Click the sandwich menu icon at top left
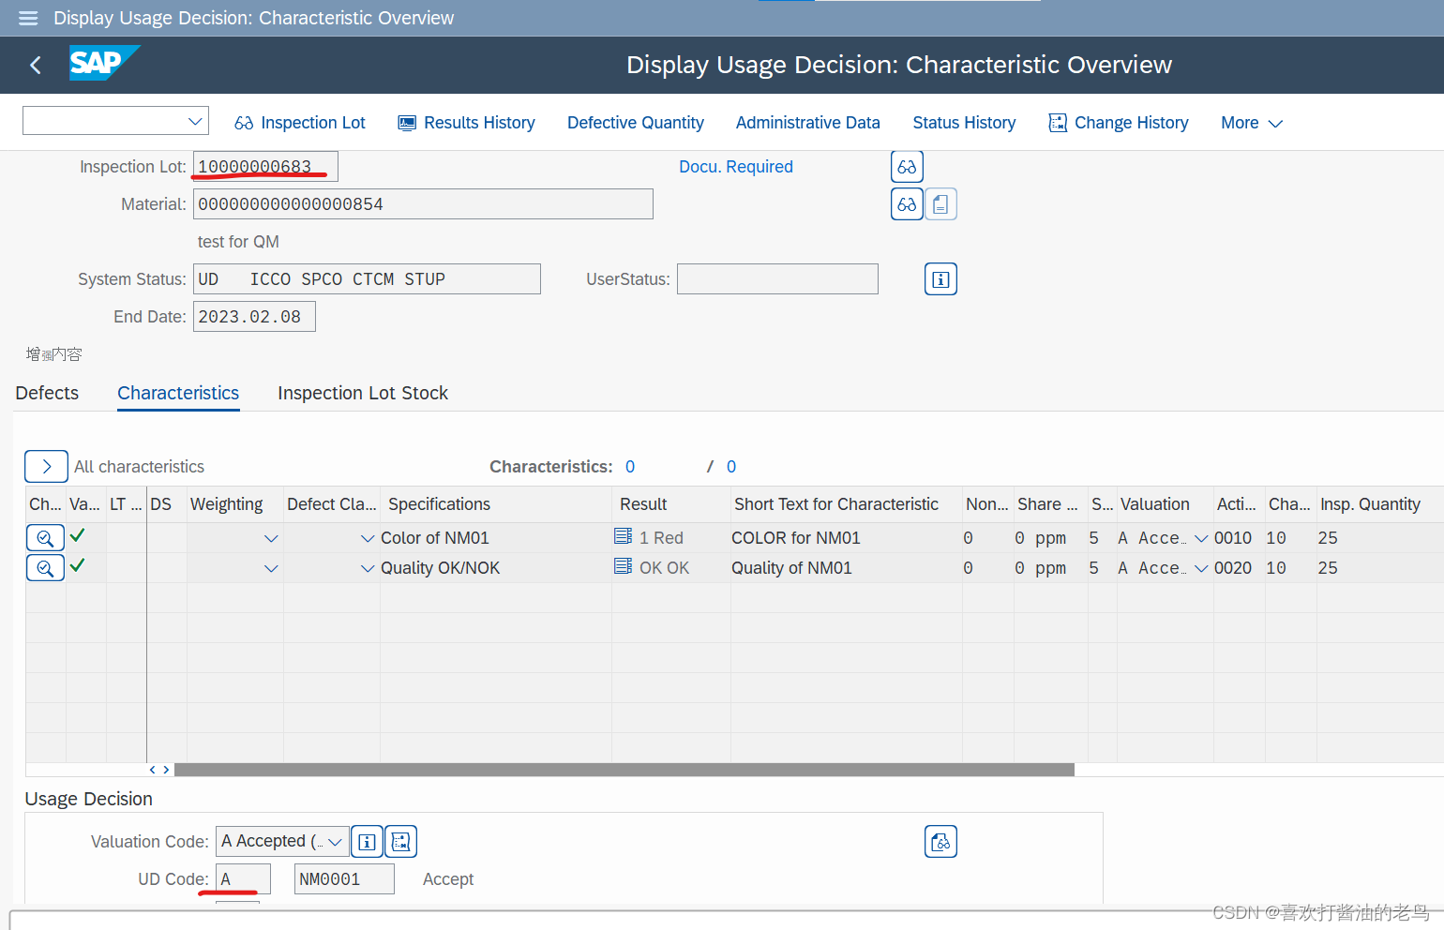 pos(27,18)
